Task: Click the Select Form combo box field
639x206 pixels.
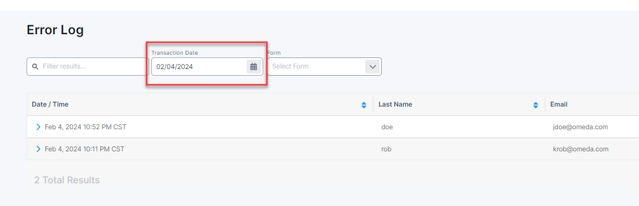Action: pyautogui.click(x=324, y=67)
